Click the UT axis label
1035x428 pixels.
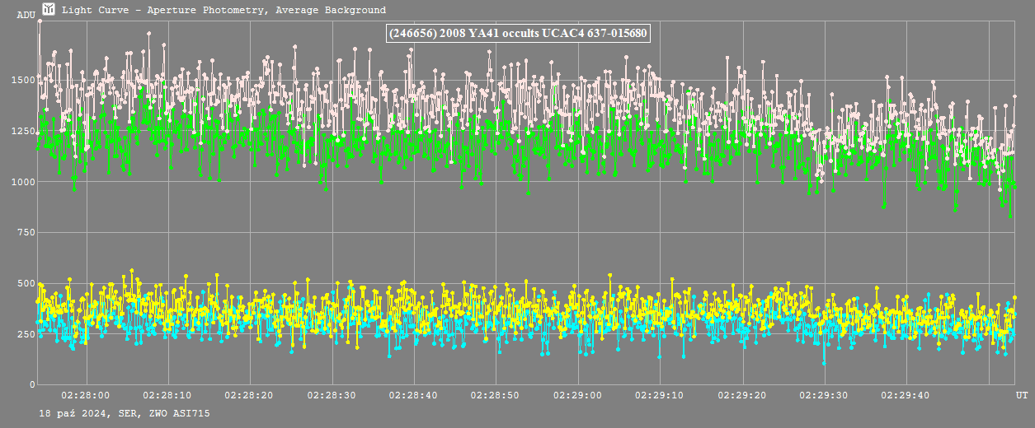[x=1021, y=395]
